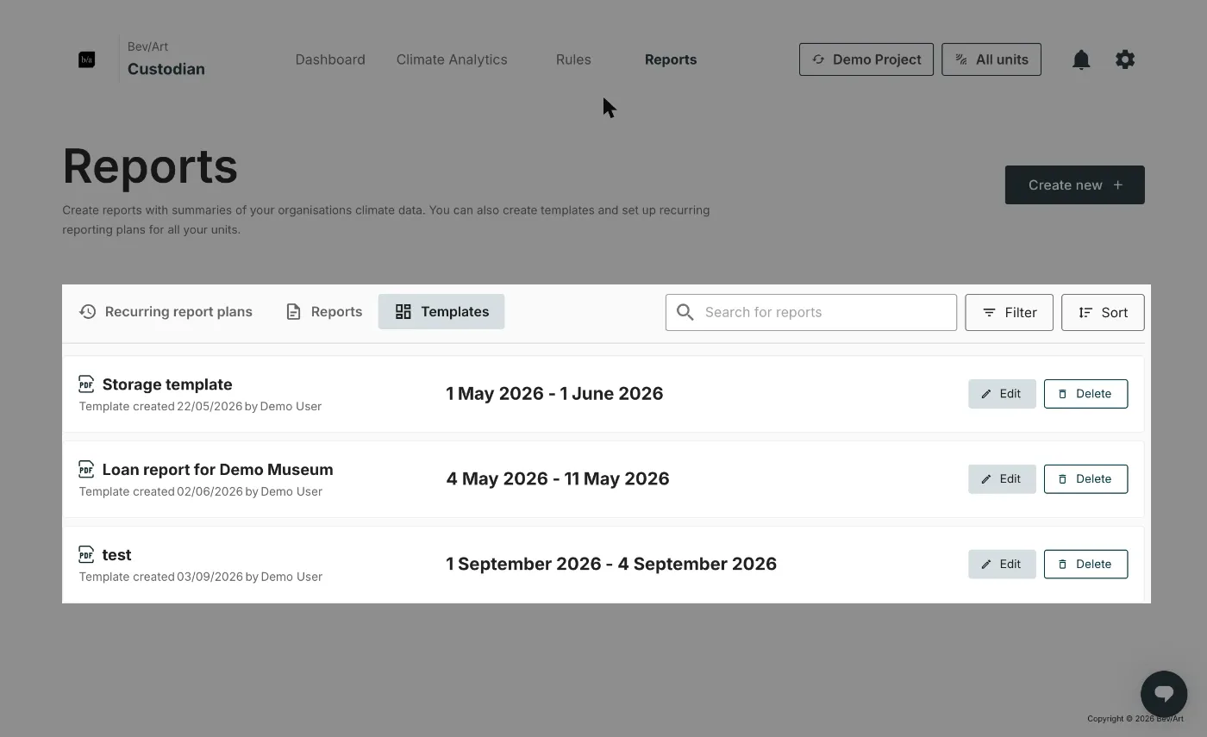Navigate to the Rules page
The width and height of the screenshot is (1207, 737).
[x=573, y=59]
